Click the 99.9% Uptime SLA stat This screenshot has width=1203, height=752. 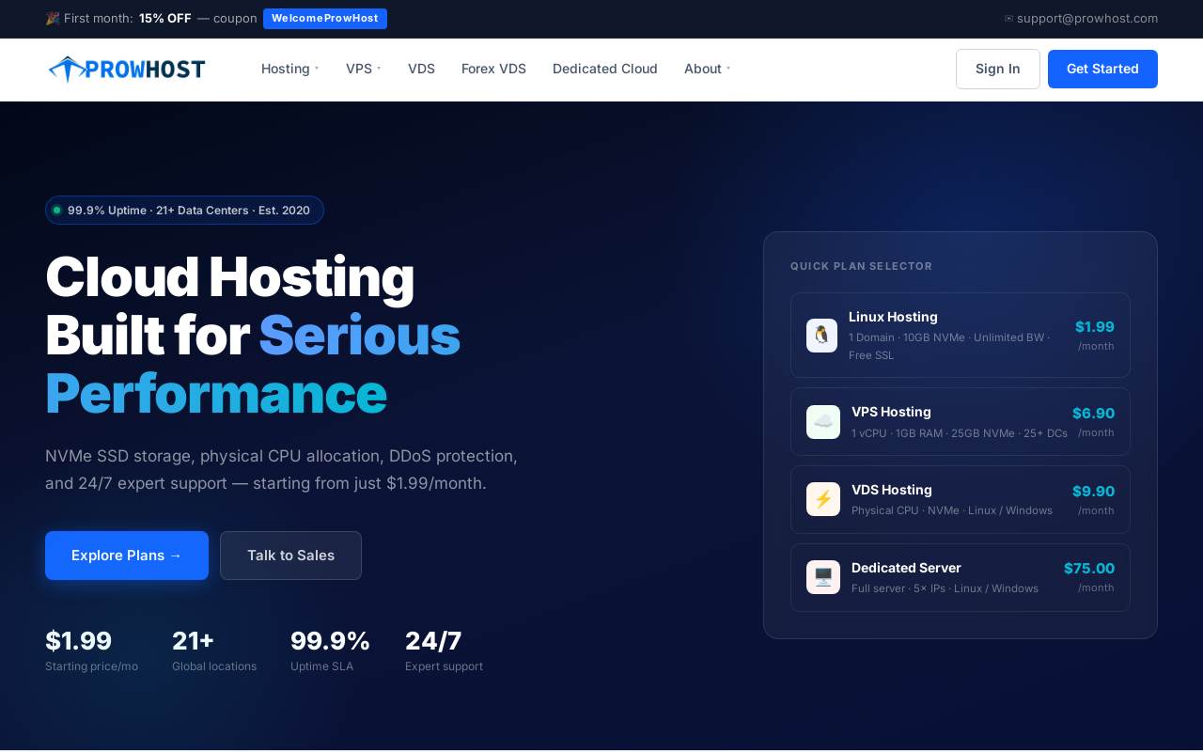pyautogui.click(x=330, y=650)
